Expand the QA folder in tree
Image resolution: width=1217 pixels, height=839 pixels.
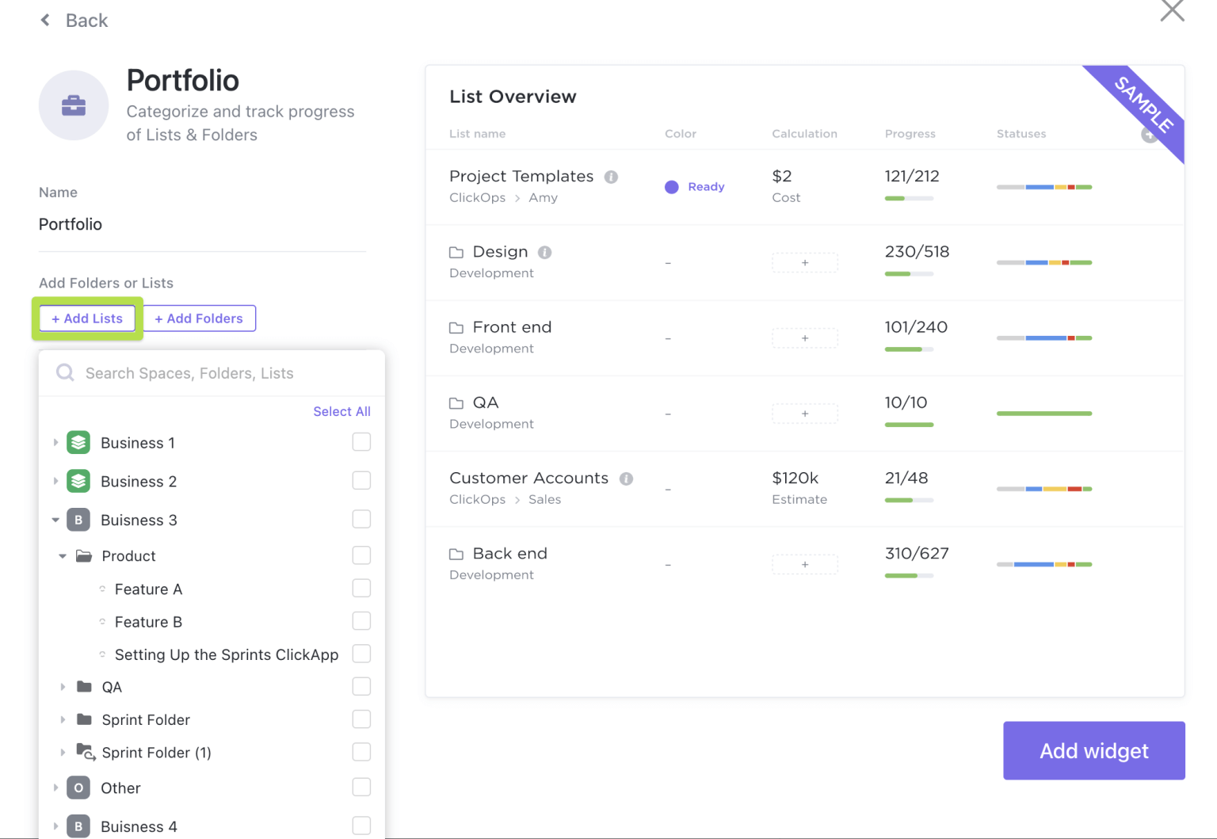coord(63,687)
